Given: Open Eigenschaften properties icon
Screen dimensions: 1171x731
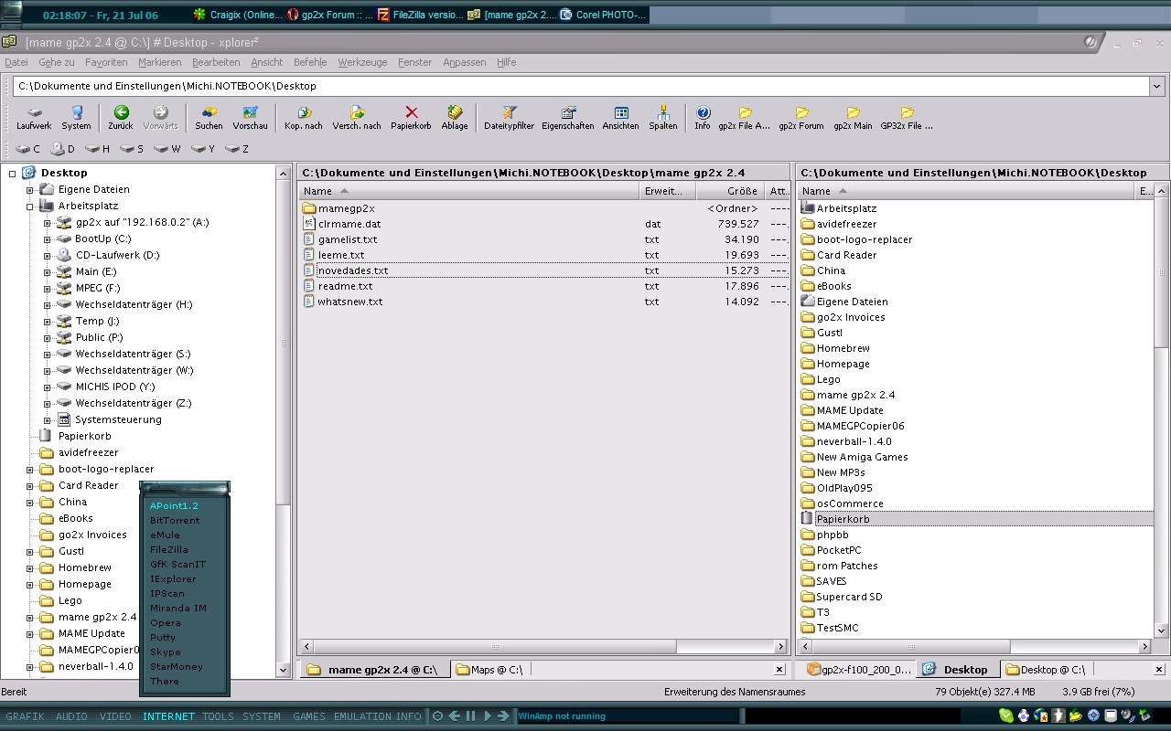Looking at the screenshot, I should pos(568,118).
